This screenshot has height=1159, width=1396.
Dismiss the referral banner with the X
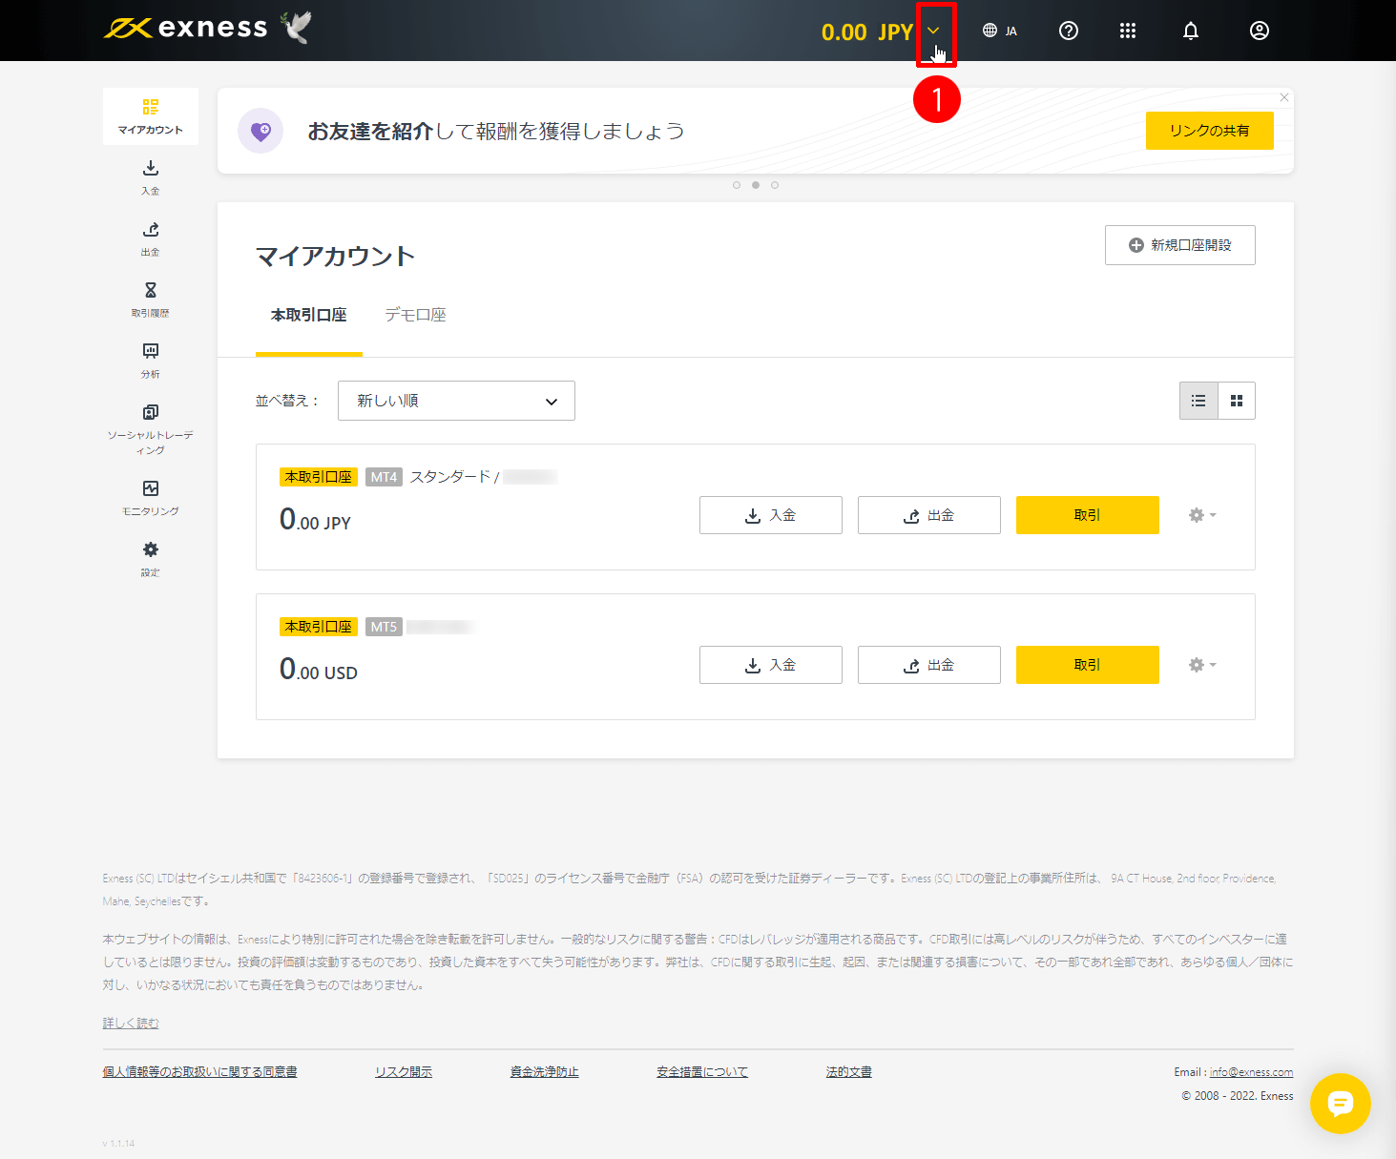pyautogui.click(x=1284, y=97)
